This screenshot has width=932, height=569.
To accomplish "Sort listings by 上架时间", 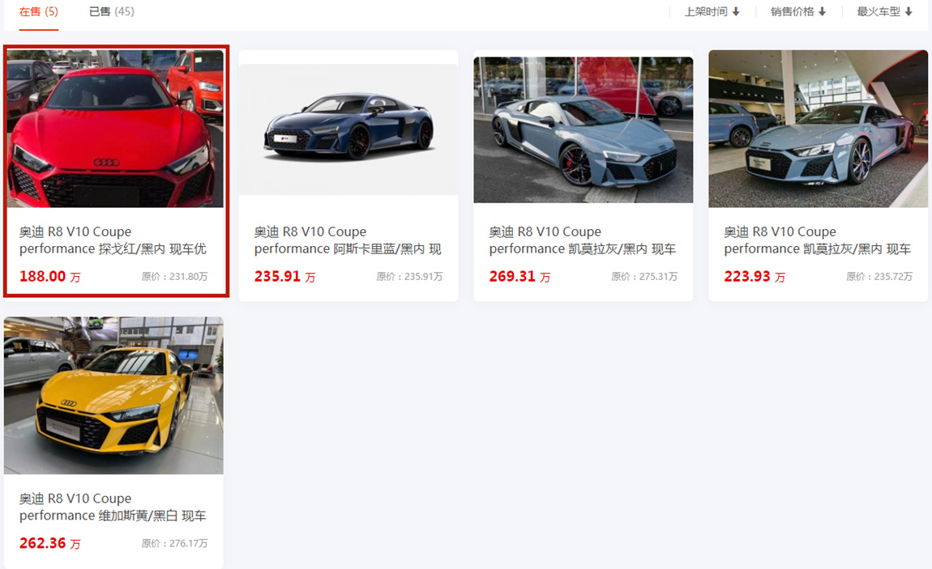I will point(712,12).
